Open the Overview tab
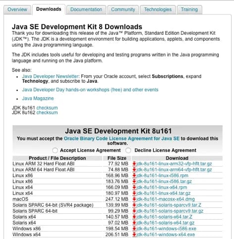Image resolution: width=234 pixels, height=239 pixels. (x=17, y=9)
